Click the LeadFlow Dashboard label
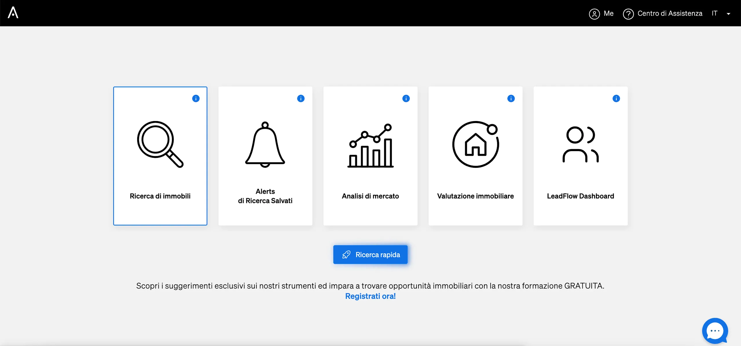 [x=580, y=196]
